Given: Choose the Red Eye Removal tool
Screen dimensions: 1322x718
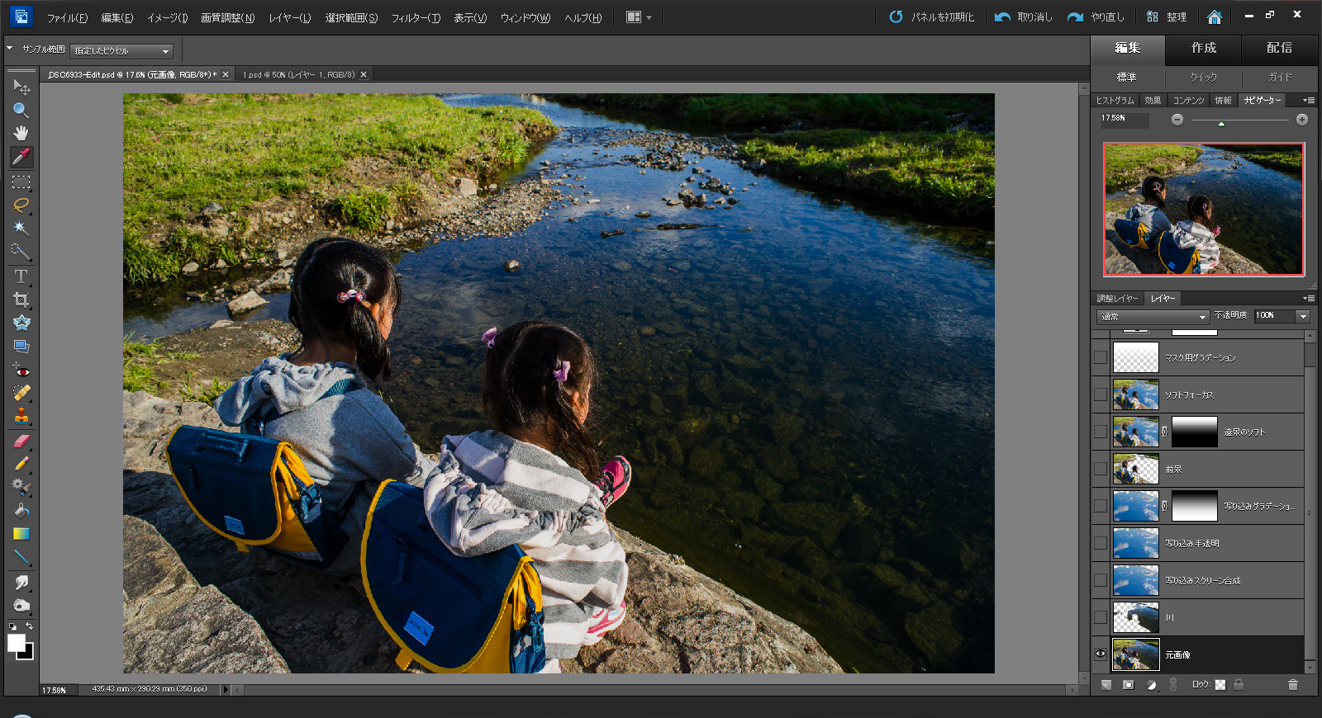Looking at the screenshot, I should 21,371.
